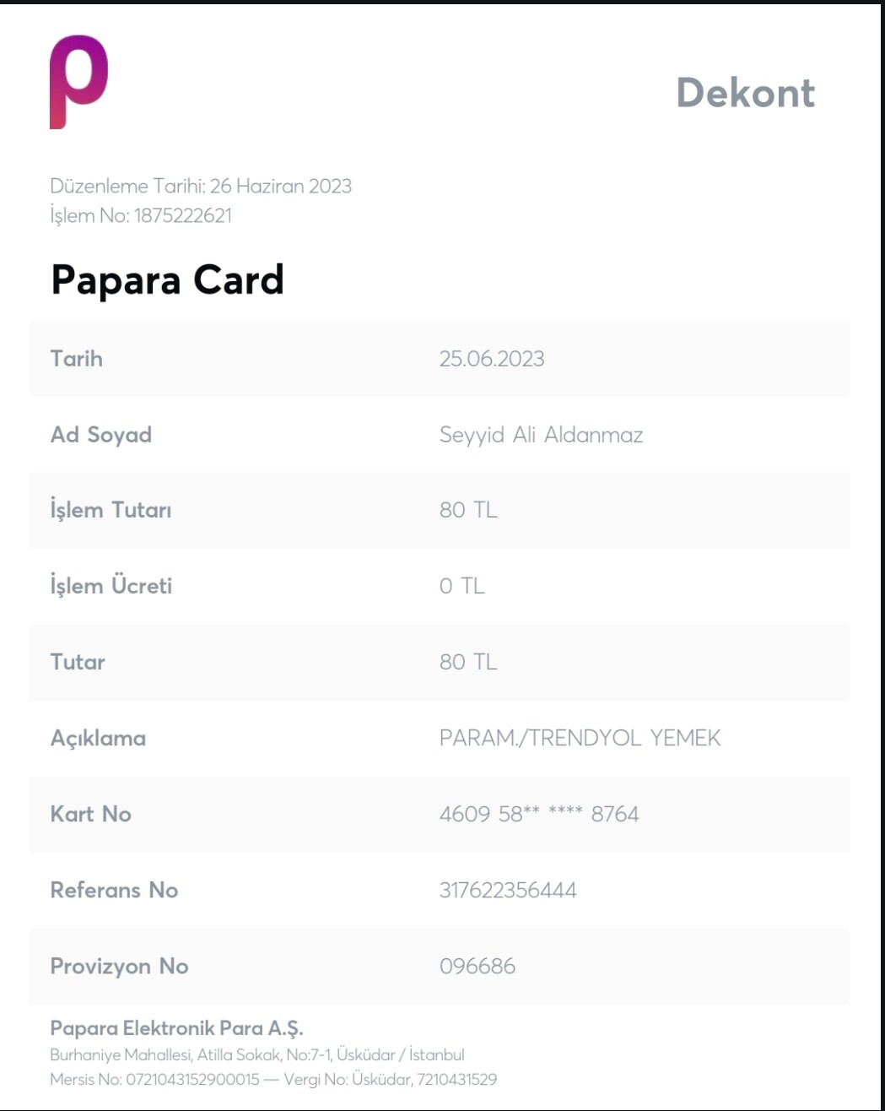Viewport: 885px width, 1111px height.
Task: Click the İşlem Ücreti value 0 TL
Action: coord(461,586)
